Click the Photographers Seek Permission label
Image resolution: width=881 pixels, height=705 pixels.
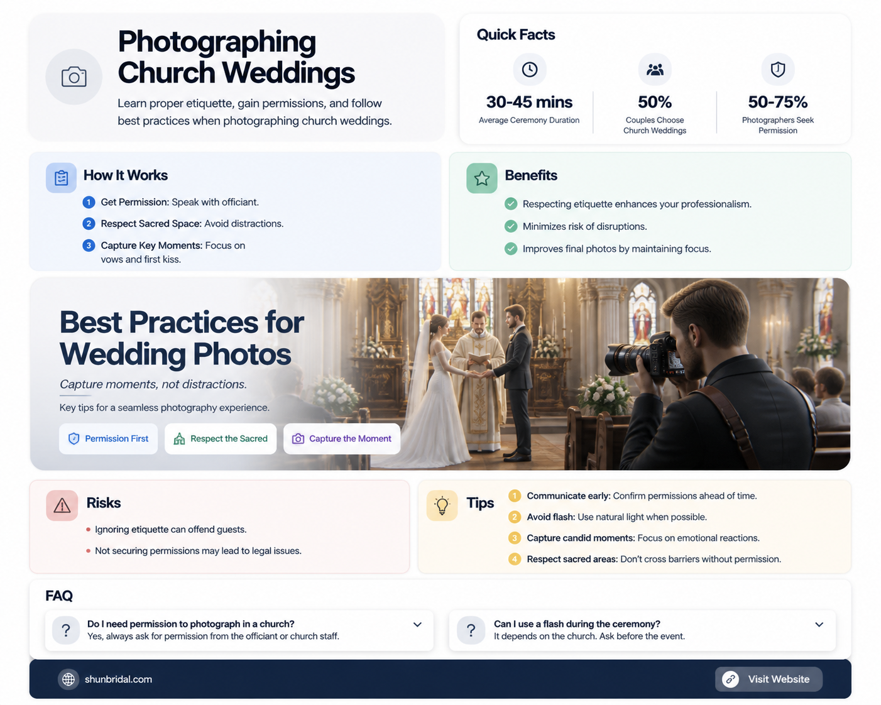tap(778, 125)
